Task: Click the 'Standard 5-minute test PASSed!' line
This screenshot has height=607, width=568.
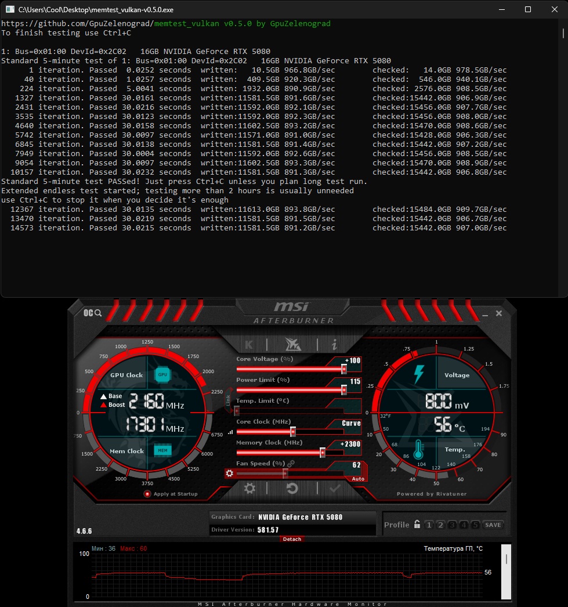Action: coord(184,182)
